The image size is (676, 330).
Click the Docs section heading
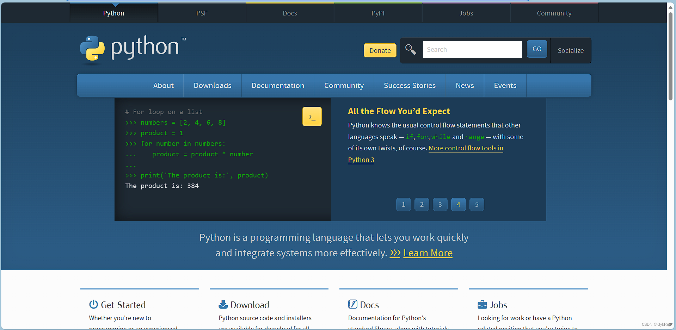pos(369,305)
